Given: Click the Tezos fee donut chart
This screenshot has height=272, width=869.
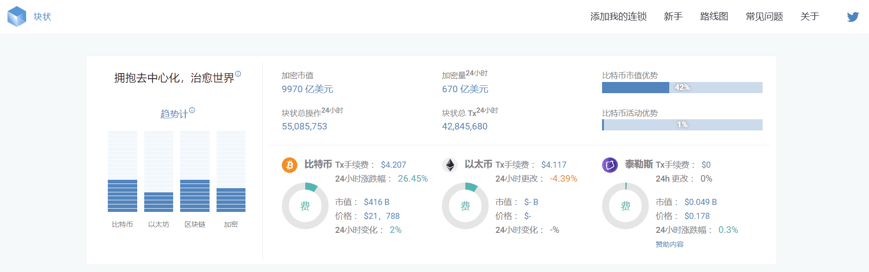Looking at the screenshot, I should point(625,206).
